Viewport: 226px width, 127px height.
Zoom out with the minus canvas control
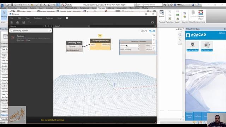pyautogui.click(x=154, y=43)
